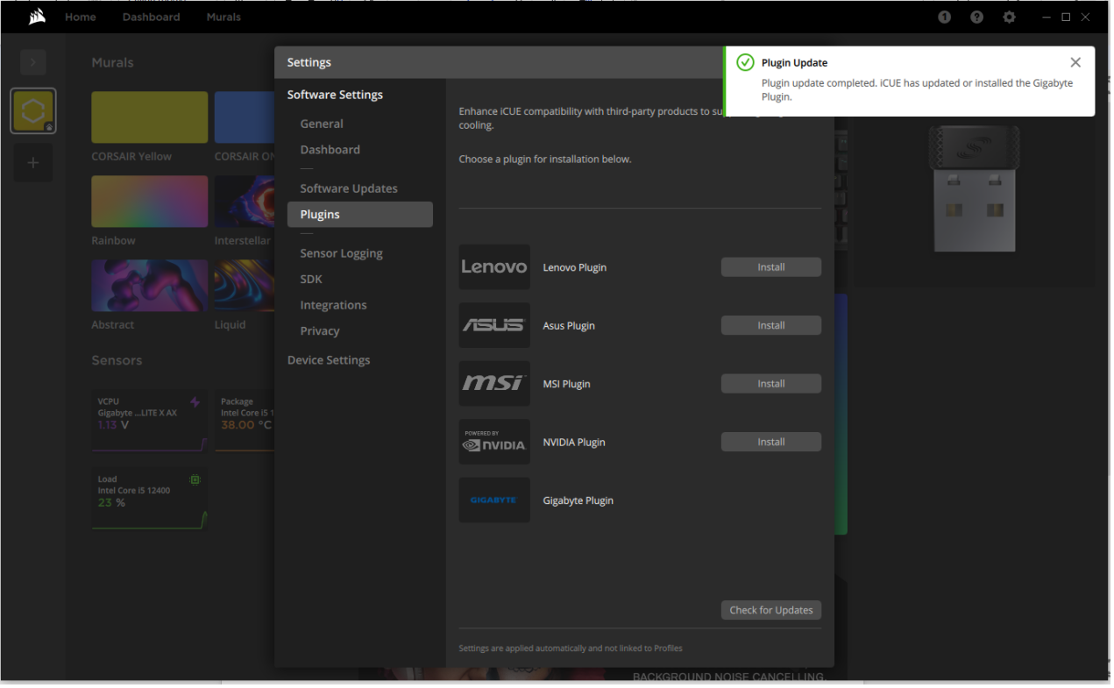
Task: Install the NVIDIA Plugin
Action: tap(771, 442)
